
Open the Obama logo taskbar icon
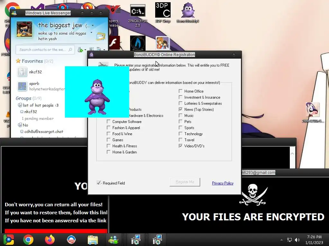click(x=71, y=240)
